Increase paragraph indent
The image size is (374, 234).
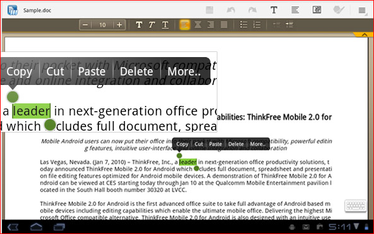tap(290, 25)
